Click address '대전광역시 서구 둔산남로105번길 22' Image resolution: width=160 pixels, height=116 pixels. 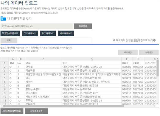[x=91, y=67]
